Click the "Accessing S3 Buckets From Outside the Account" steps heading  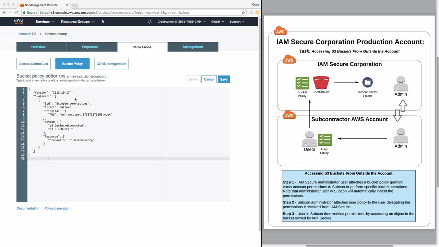[x=348, y=173]
